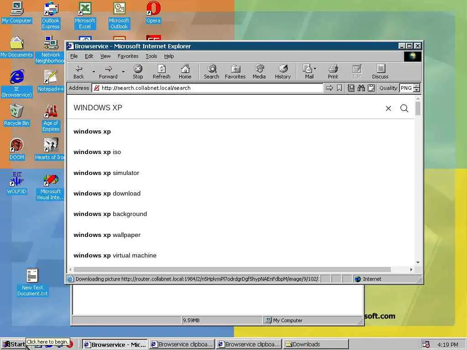The image size is (467, 350).
Task: Click the system tray clock showing 4:19 PM
Action: (448, 345)
